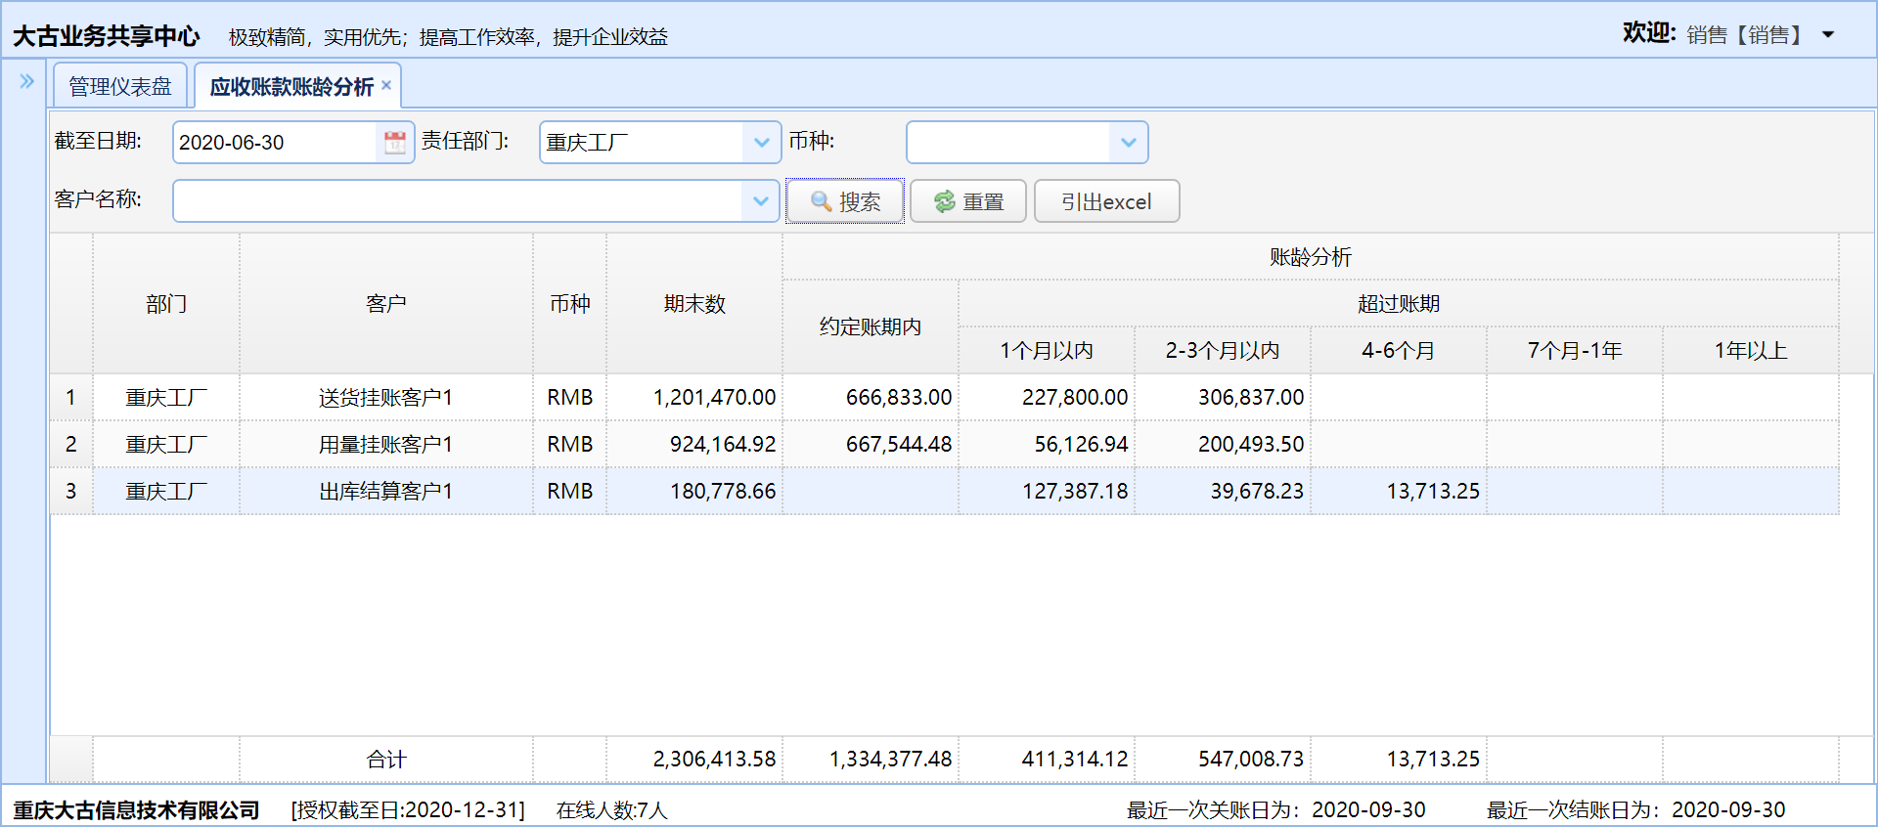The height and width of the screenshot is (827, 1878).
Task: Open the 币种 dropdown arrow
Action: (1128, 143)
